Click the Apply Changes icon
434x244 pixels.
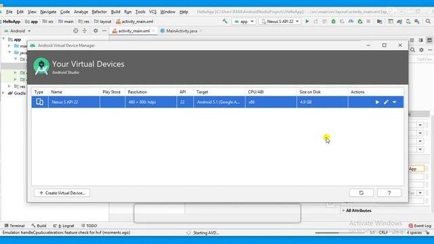coord(315,21)
